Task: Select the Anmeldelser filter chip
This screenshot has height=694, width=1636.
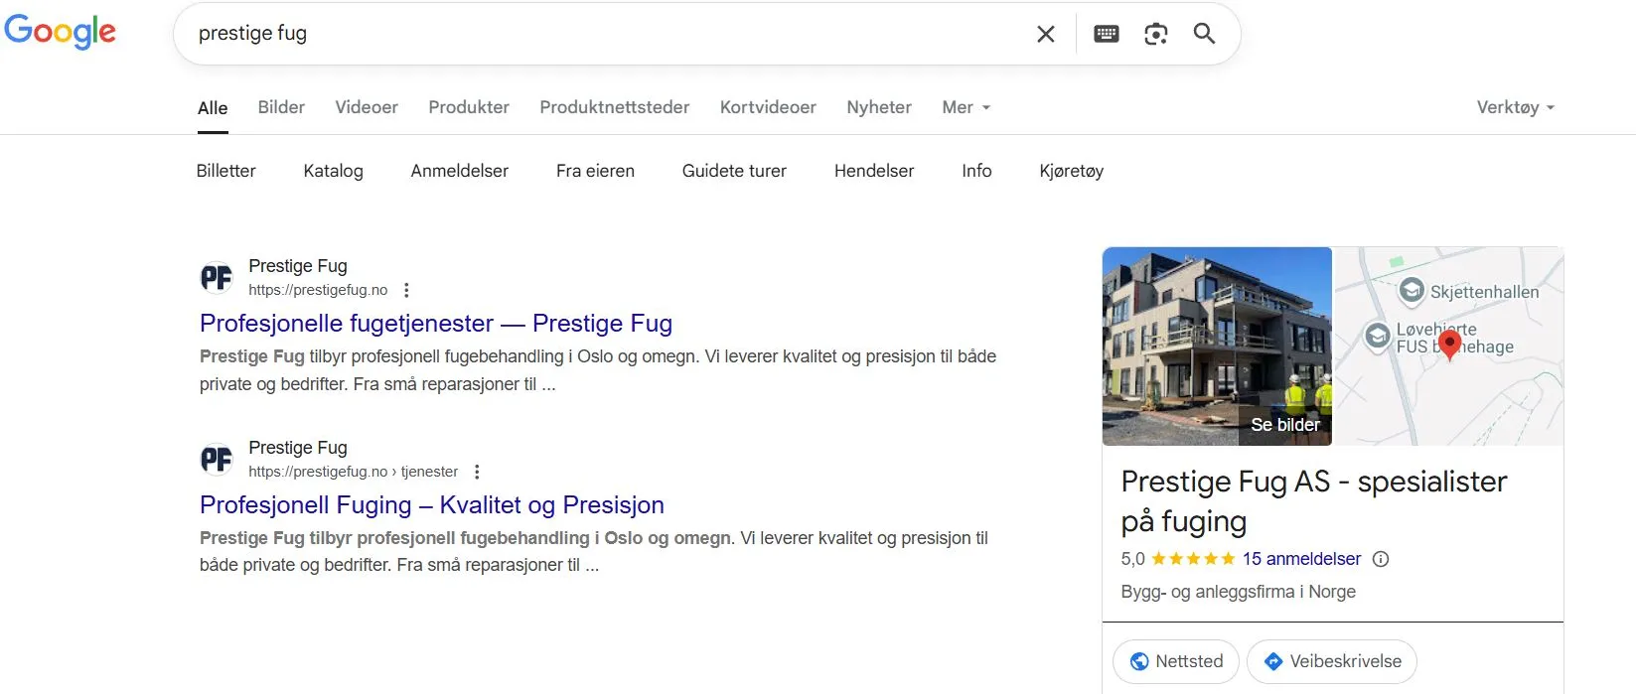Action: click(x=459, y=171)
